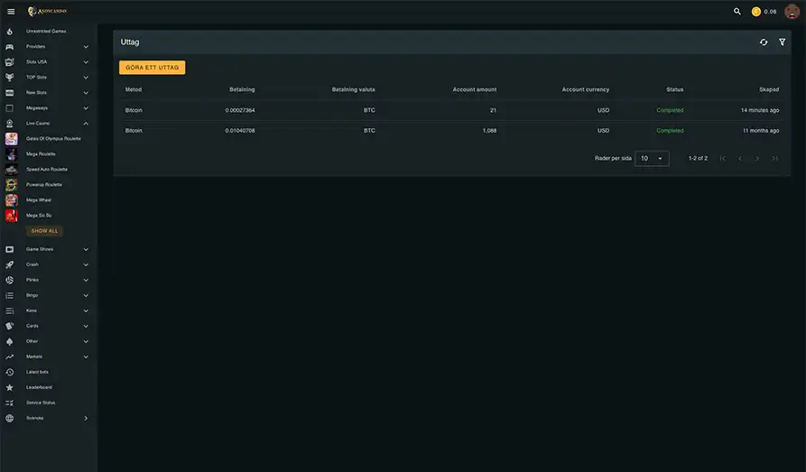Open the Svenska language submenu arrow
Image resolution: width=806 pixels, height=472 pixels.
tap(86, 419)
